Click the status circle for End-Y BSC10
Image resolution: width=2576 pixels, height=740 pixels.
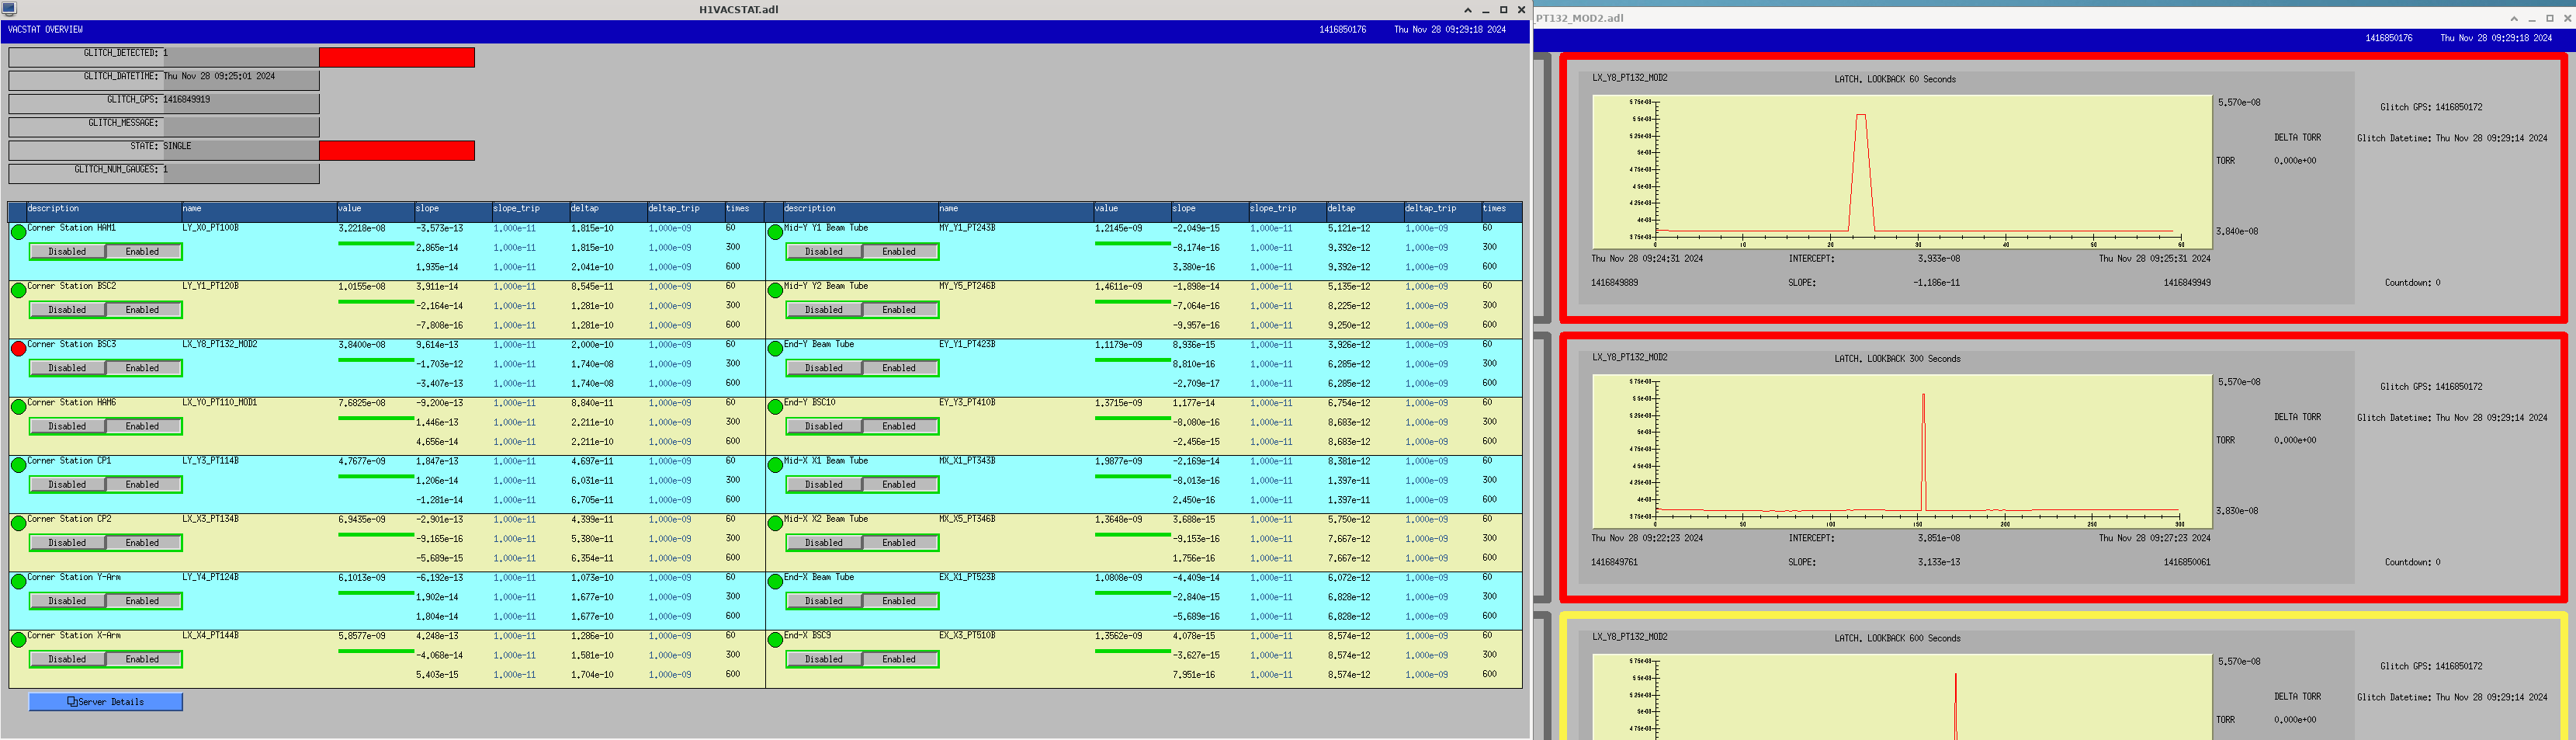pyautogui.click(x=775, y=407)
